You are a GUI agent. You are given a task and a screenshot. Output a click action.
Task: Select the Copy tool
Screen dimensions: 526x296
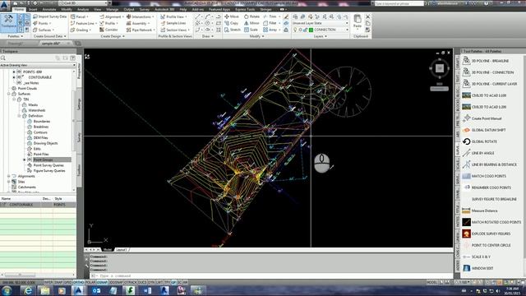[232, 23]
